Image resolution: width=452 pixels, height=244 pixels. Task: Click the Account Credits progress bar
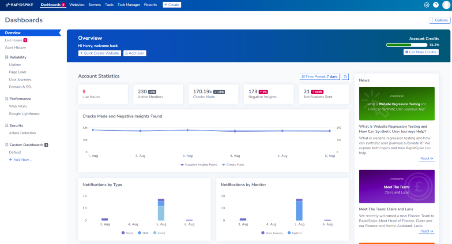(407, 45)
